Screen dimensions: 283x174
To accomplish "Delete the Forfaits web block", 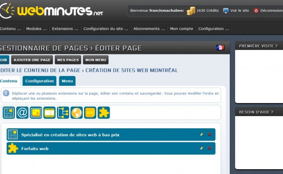I will [x=209, y=148].
